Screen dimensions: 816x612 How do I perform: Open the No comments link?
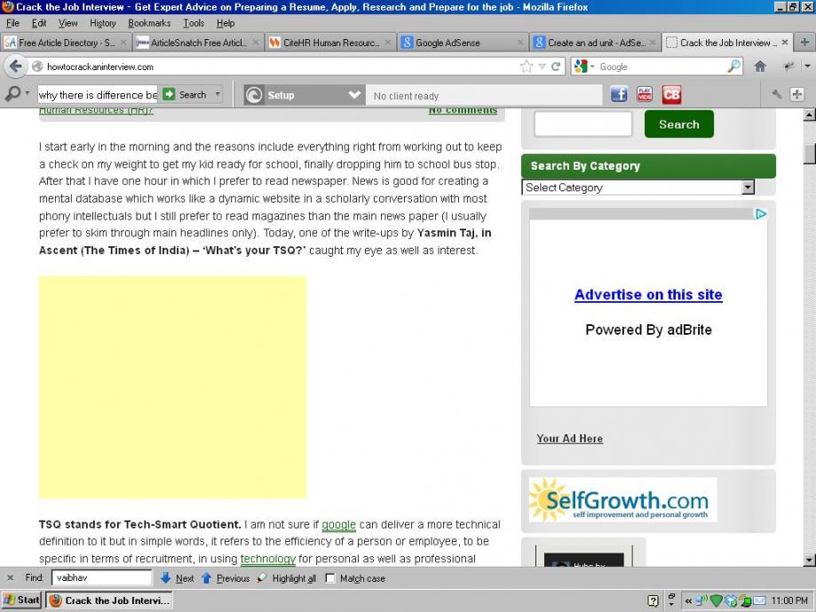(463, 110)
